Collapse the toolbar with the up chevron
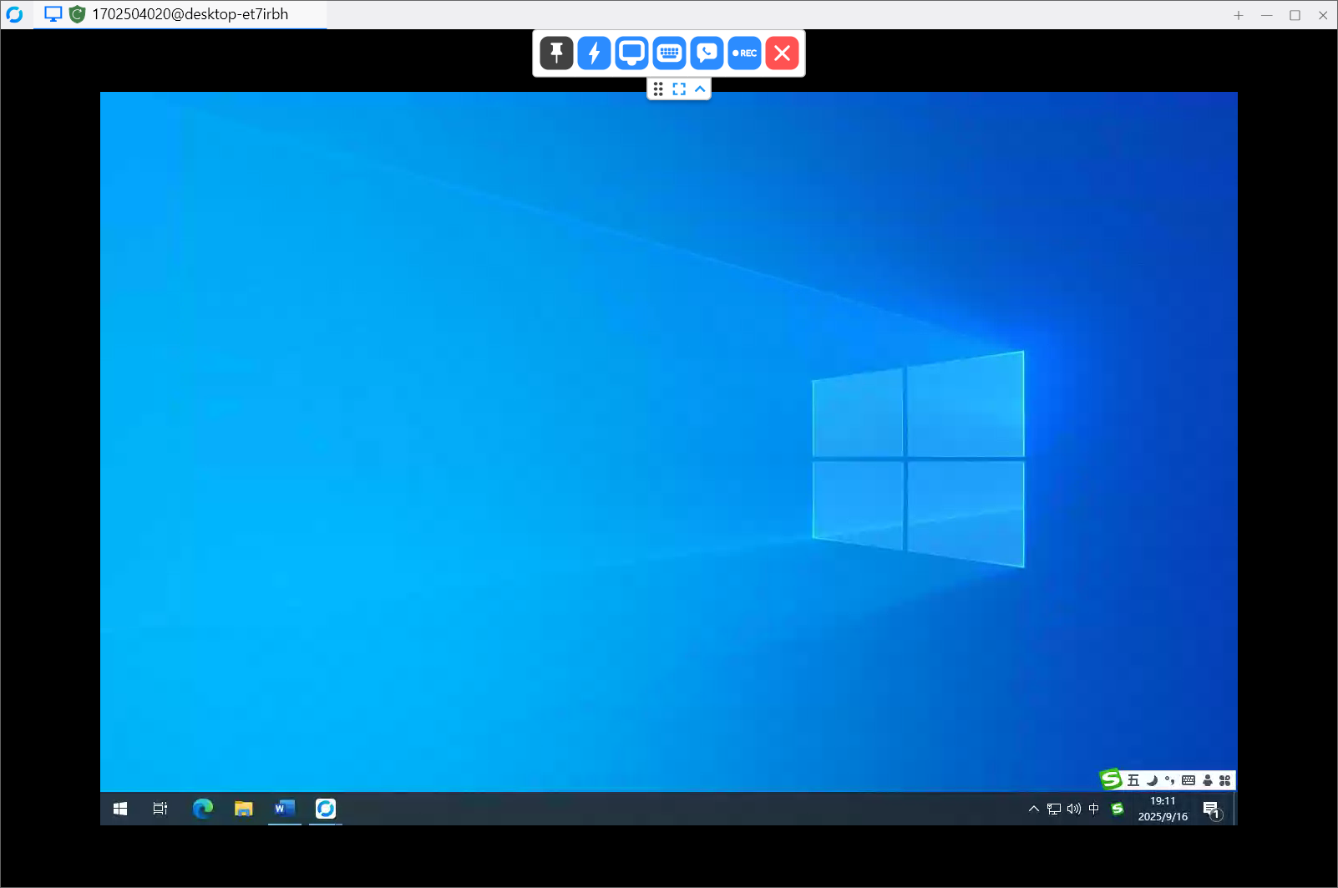The image size is (1338, 888). [x=700, y=89]
